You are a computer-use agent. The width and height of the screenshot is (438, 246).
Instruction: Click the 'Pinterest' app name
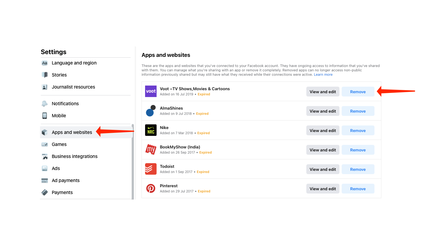[x=169, y=186]
